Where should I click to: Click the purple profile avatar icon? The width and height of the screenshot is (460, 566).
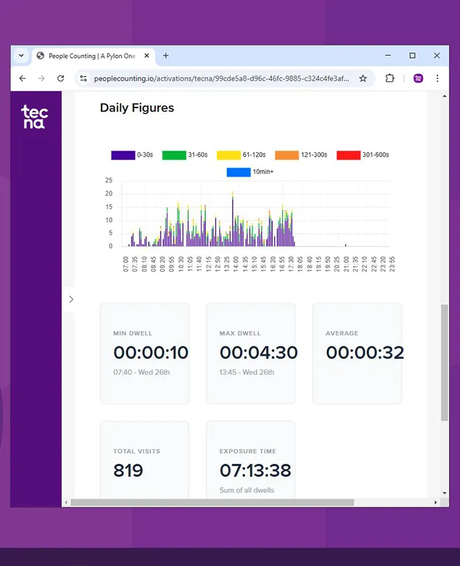418,78
